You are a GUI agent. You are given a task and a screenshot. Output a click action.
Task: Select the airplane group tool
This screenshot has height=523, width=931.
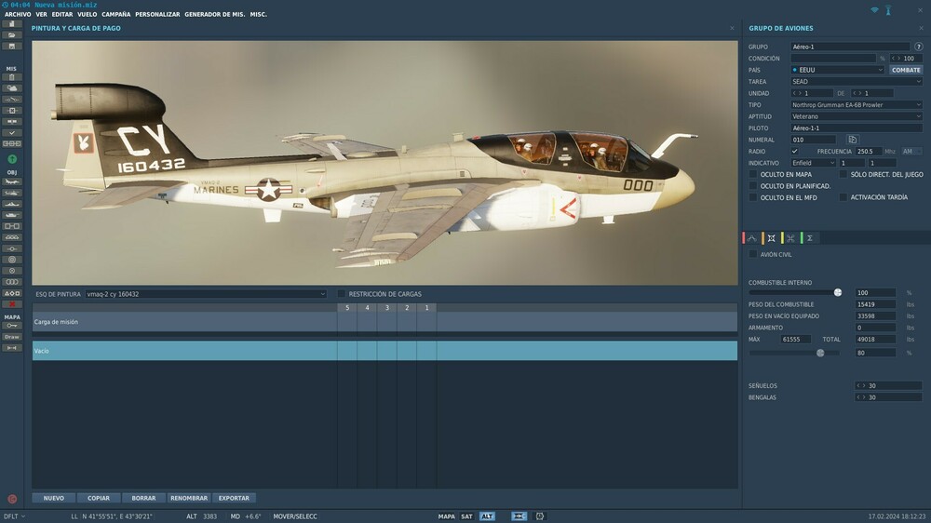(12, 181)
